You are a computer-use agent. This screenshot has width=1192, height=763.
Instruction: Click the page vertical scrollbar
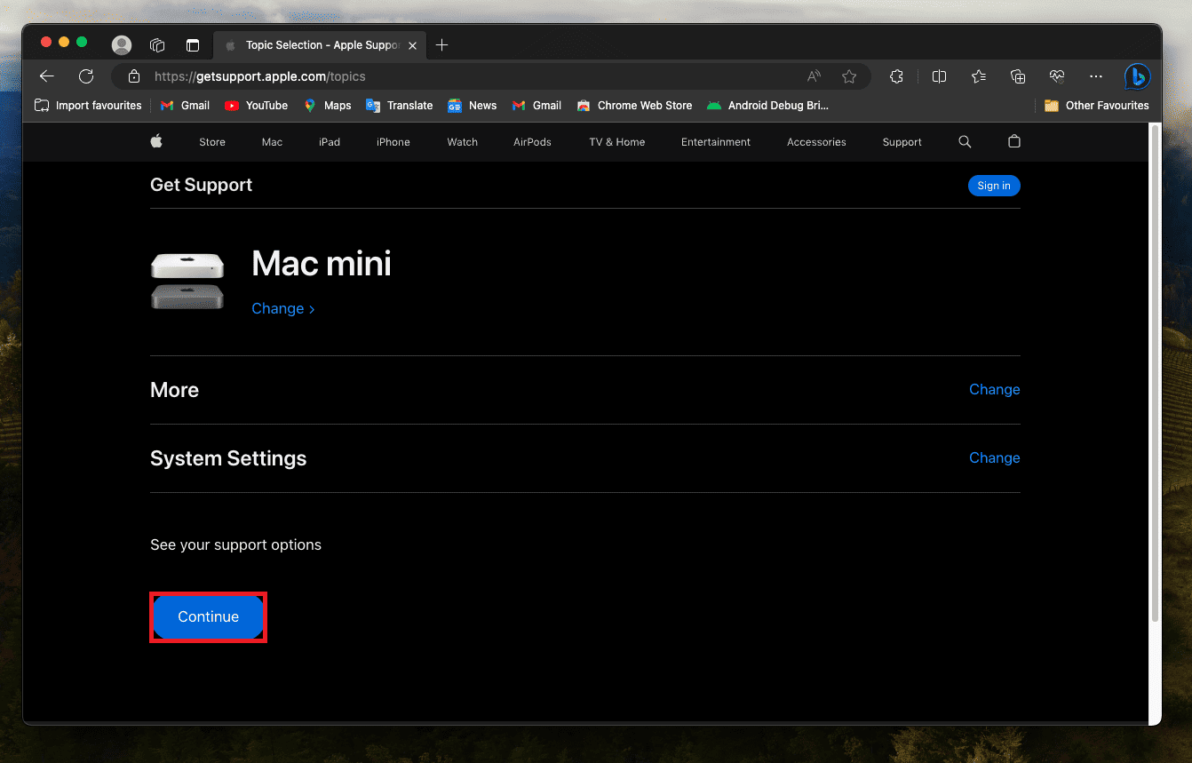coord(1155,373)
